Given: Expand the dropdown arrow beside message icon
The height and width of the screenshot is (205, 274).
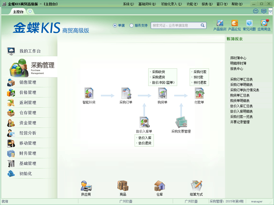Looking at the screenshot, I should pos(271,11).
